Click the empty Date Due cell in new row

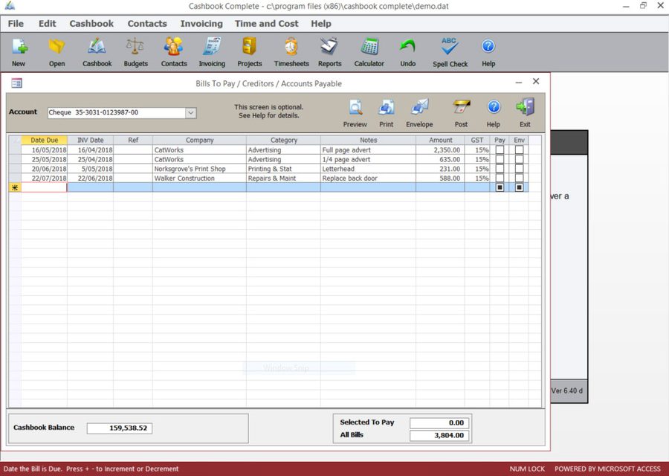point(44,187)
